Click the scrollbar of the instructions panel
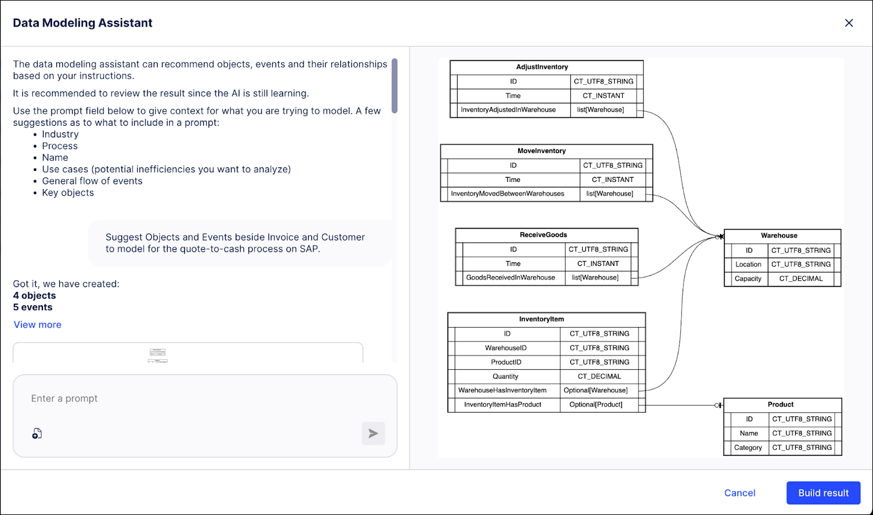This screenshot has height=515, width=873. pyautogui.click(x=395, y=86)
